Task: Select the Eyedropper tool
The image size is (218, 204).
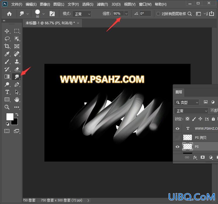Action: pyautogui.click(x=7, y=54)
